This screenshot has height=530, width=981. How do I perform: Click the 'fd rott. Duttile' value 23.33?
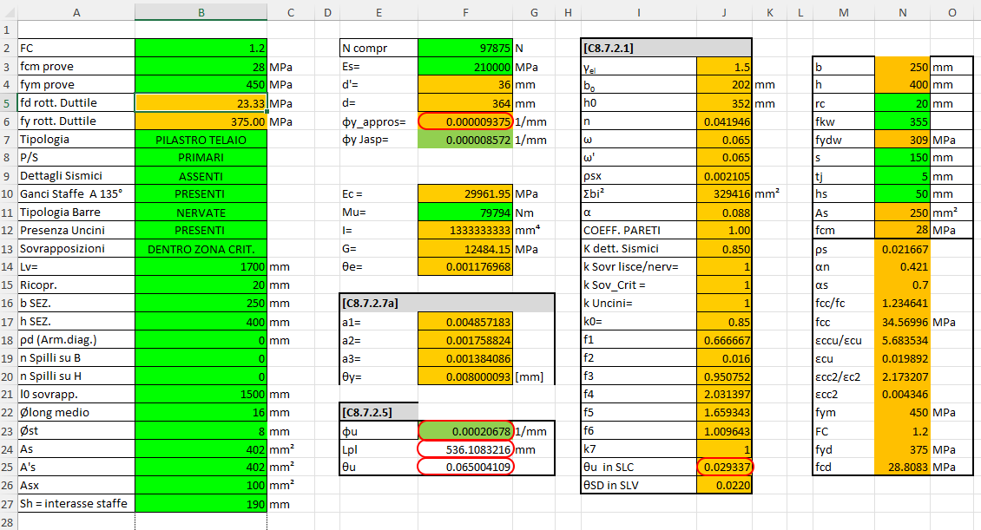click(201, 103)
